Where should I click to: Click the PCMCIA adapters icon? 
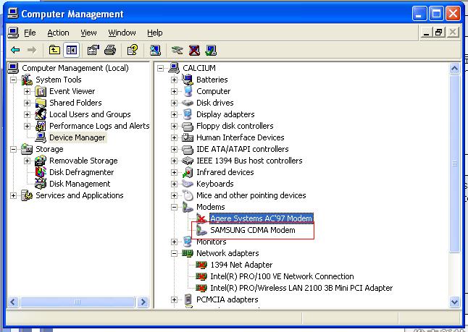tap(188, 299)
